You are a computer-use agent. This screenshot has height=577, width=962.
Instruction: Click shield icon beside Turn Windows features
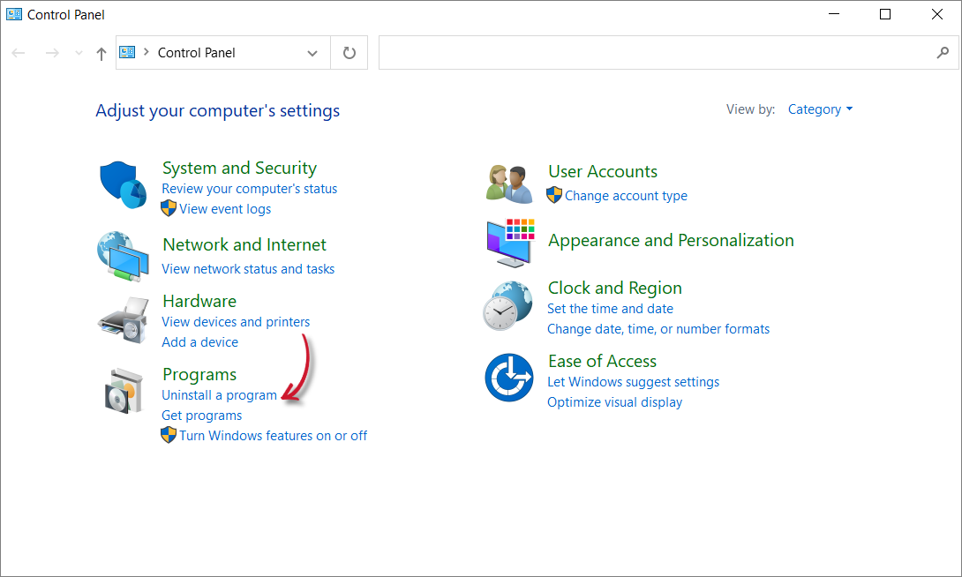click(x=168, y=435)
